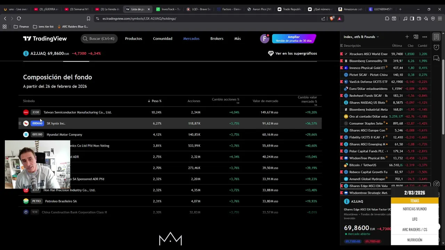
Task: Sort watchlist by Cbo column
Action: pos(411,45)
